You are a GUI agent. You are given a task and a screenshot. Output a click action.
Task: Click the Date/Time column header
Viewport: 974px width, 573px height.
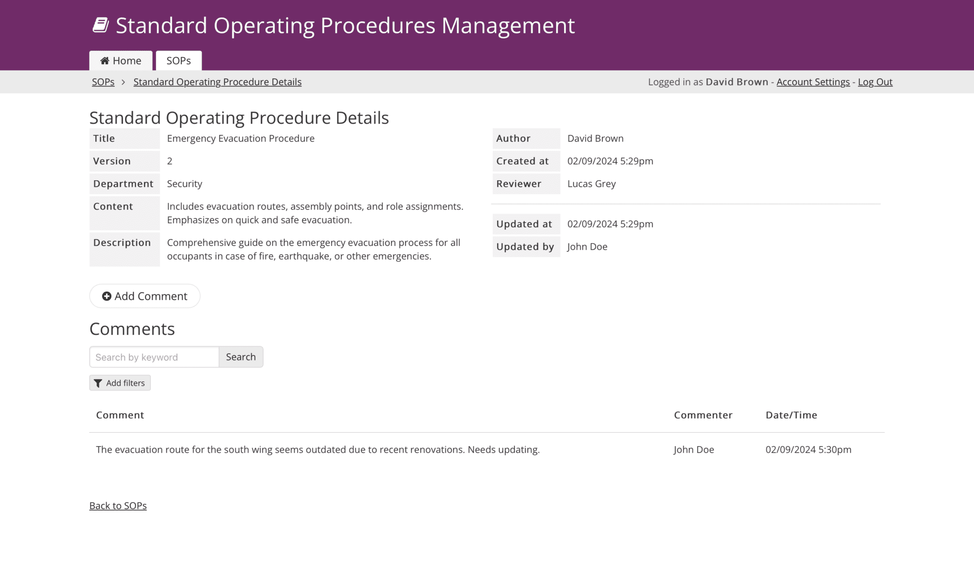(x=791, y=415)
